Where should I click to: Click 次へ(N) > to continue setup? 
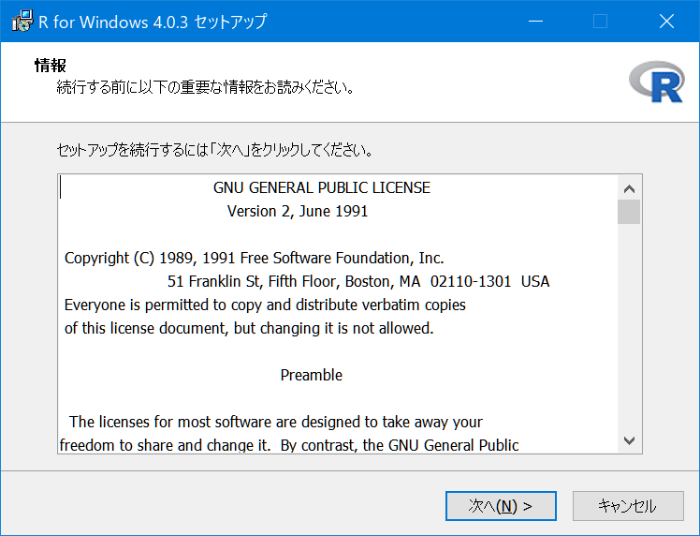pos(501,506)
